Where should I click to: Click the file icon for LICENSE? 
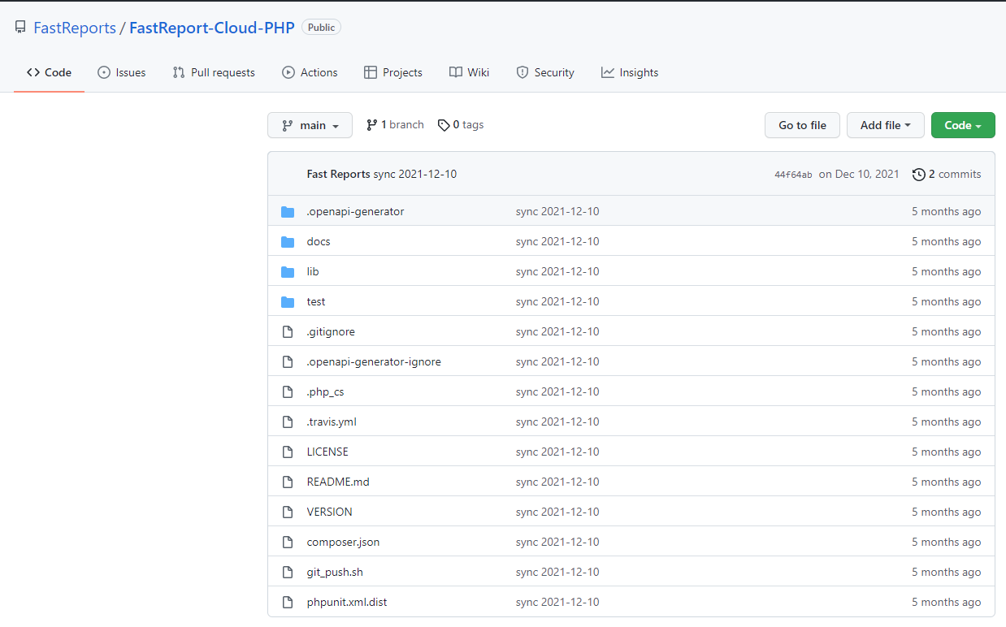pos(287,452)
